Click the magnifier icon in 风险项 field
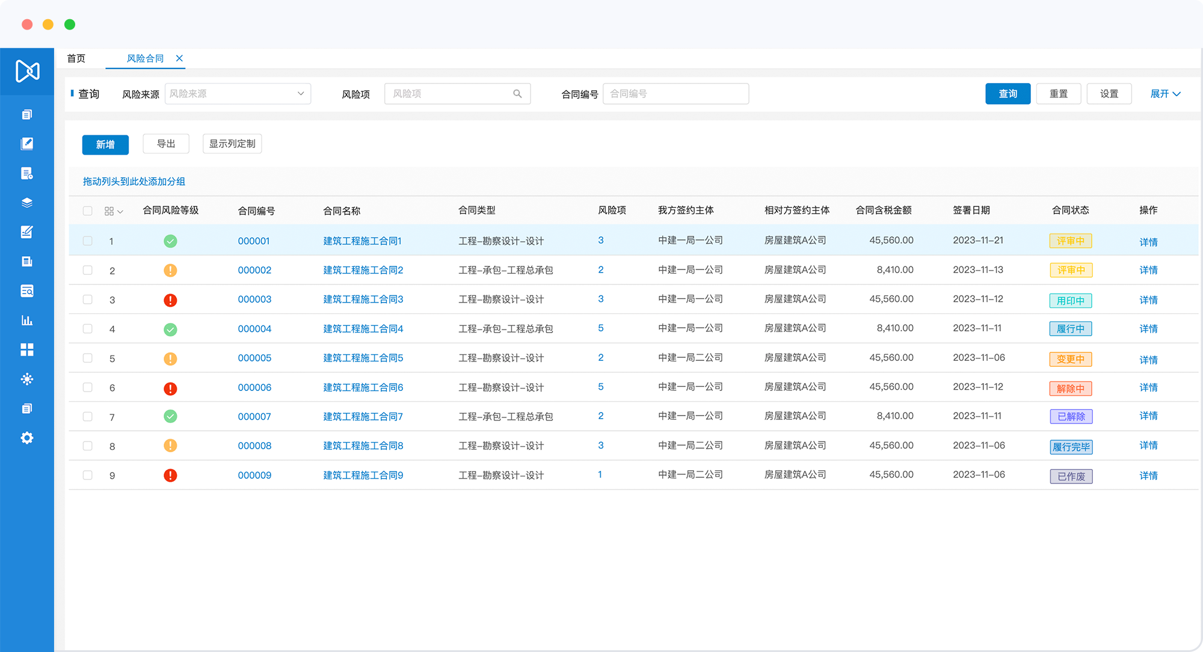The width and height of the screenshot is (1203, 652). pyautogui.click(x=517, y=94)
